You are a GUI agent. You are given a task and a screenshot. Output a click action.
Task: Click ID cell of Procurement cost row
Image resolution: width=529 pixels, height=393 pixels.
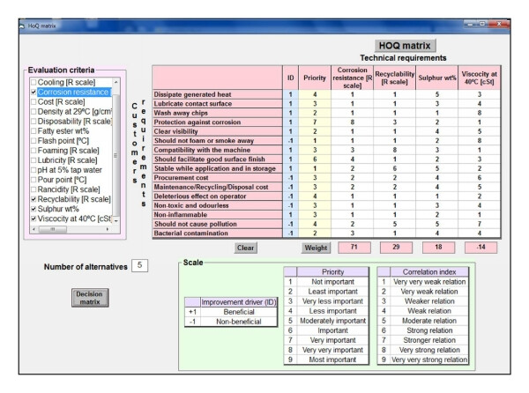290,178
